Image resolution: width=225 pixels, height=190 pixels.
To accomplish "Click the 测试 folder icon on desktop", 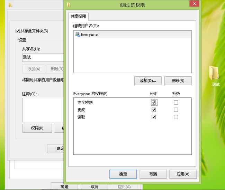I will pos(214,73).
